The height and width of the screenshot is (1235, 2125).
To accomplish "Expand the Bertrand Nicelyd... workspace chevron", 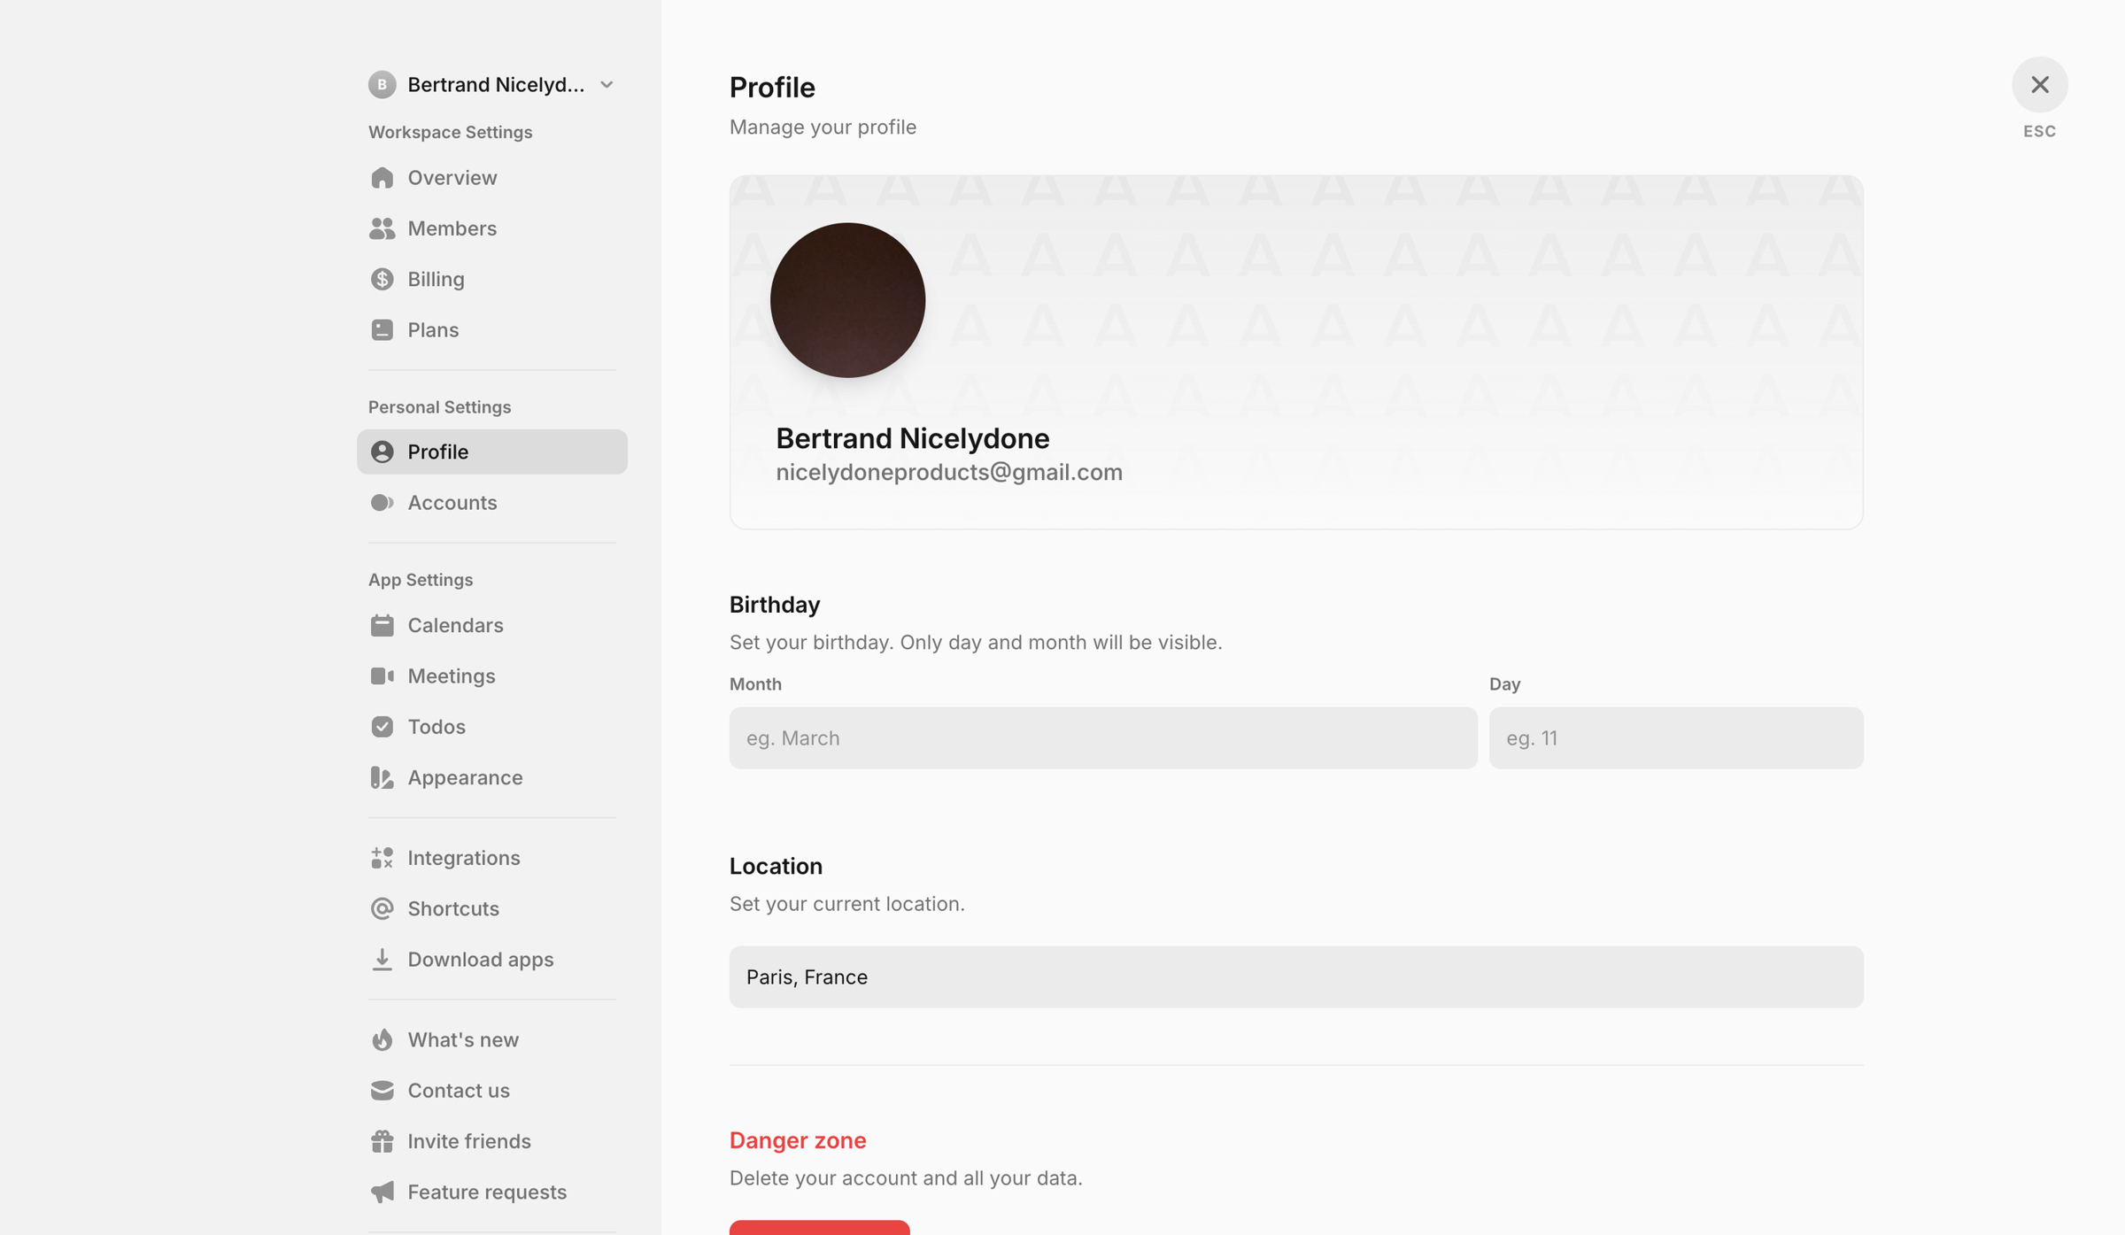I will [x=607, y=84].
